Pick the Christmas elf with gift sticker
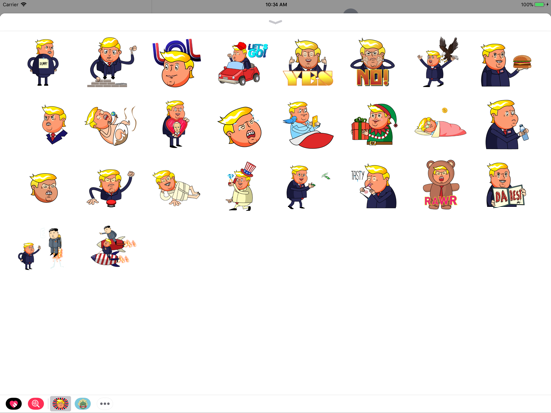551x413 pixels. [374, 124]
